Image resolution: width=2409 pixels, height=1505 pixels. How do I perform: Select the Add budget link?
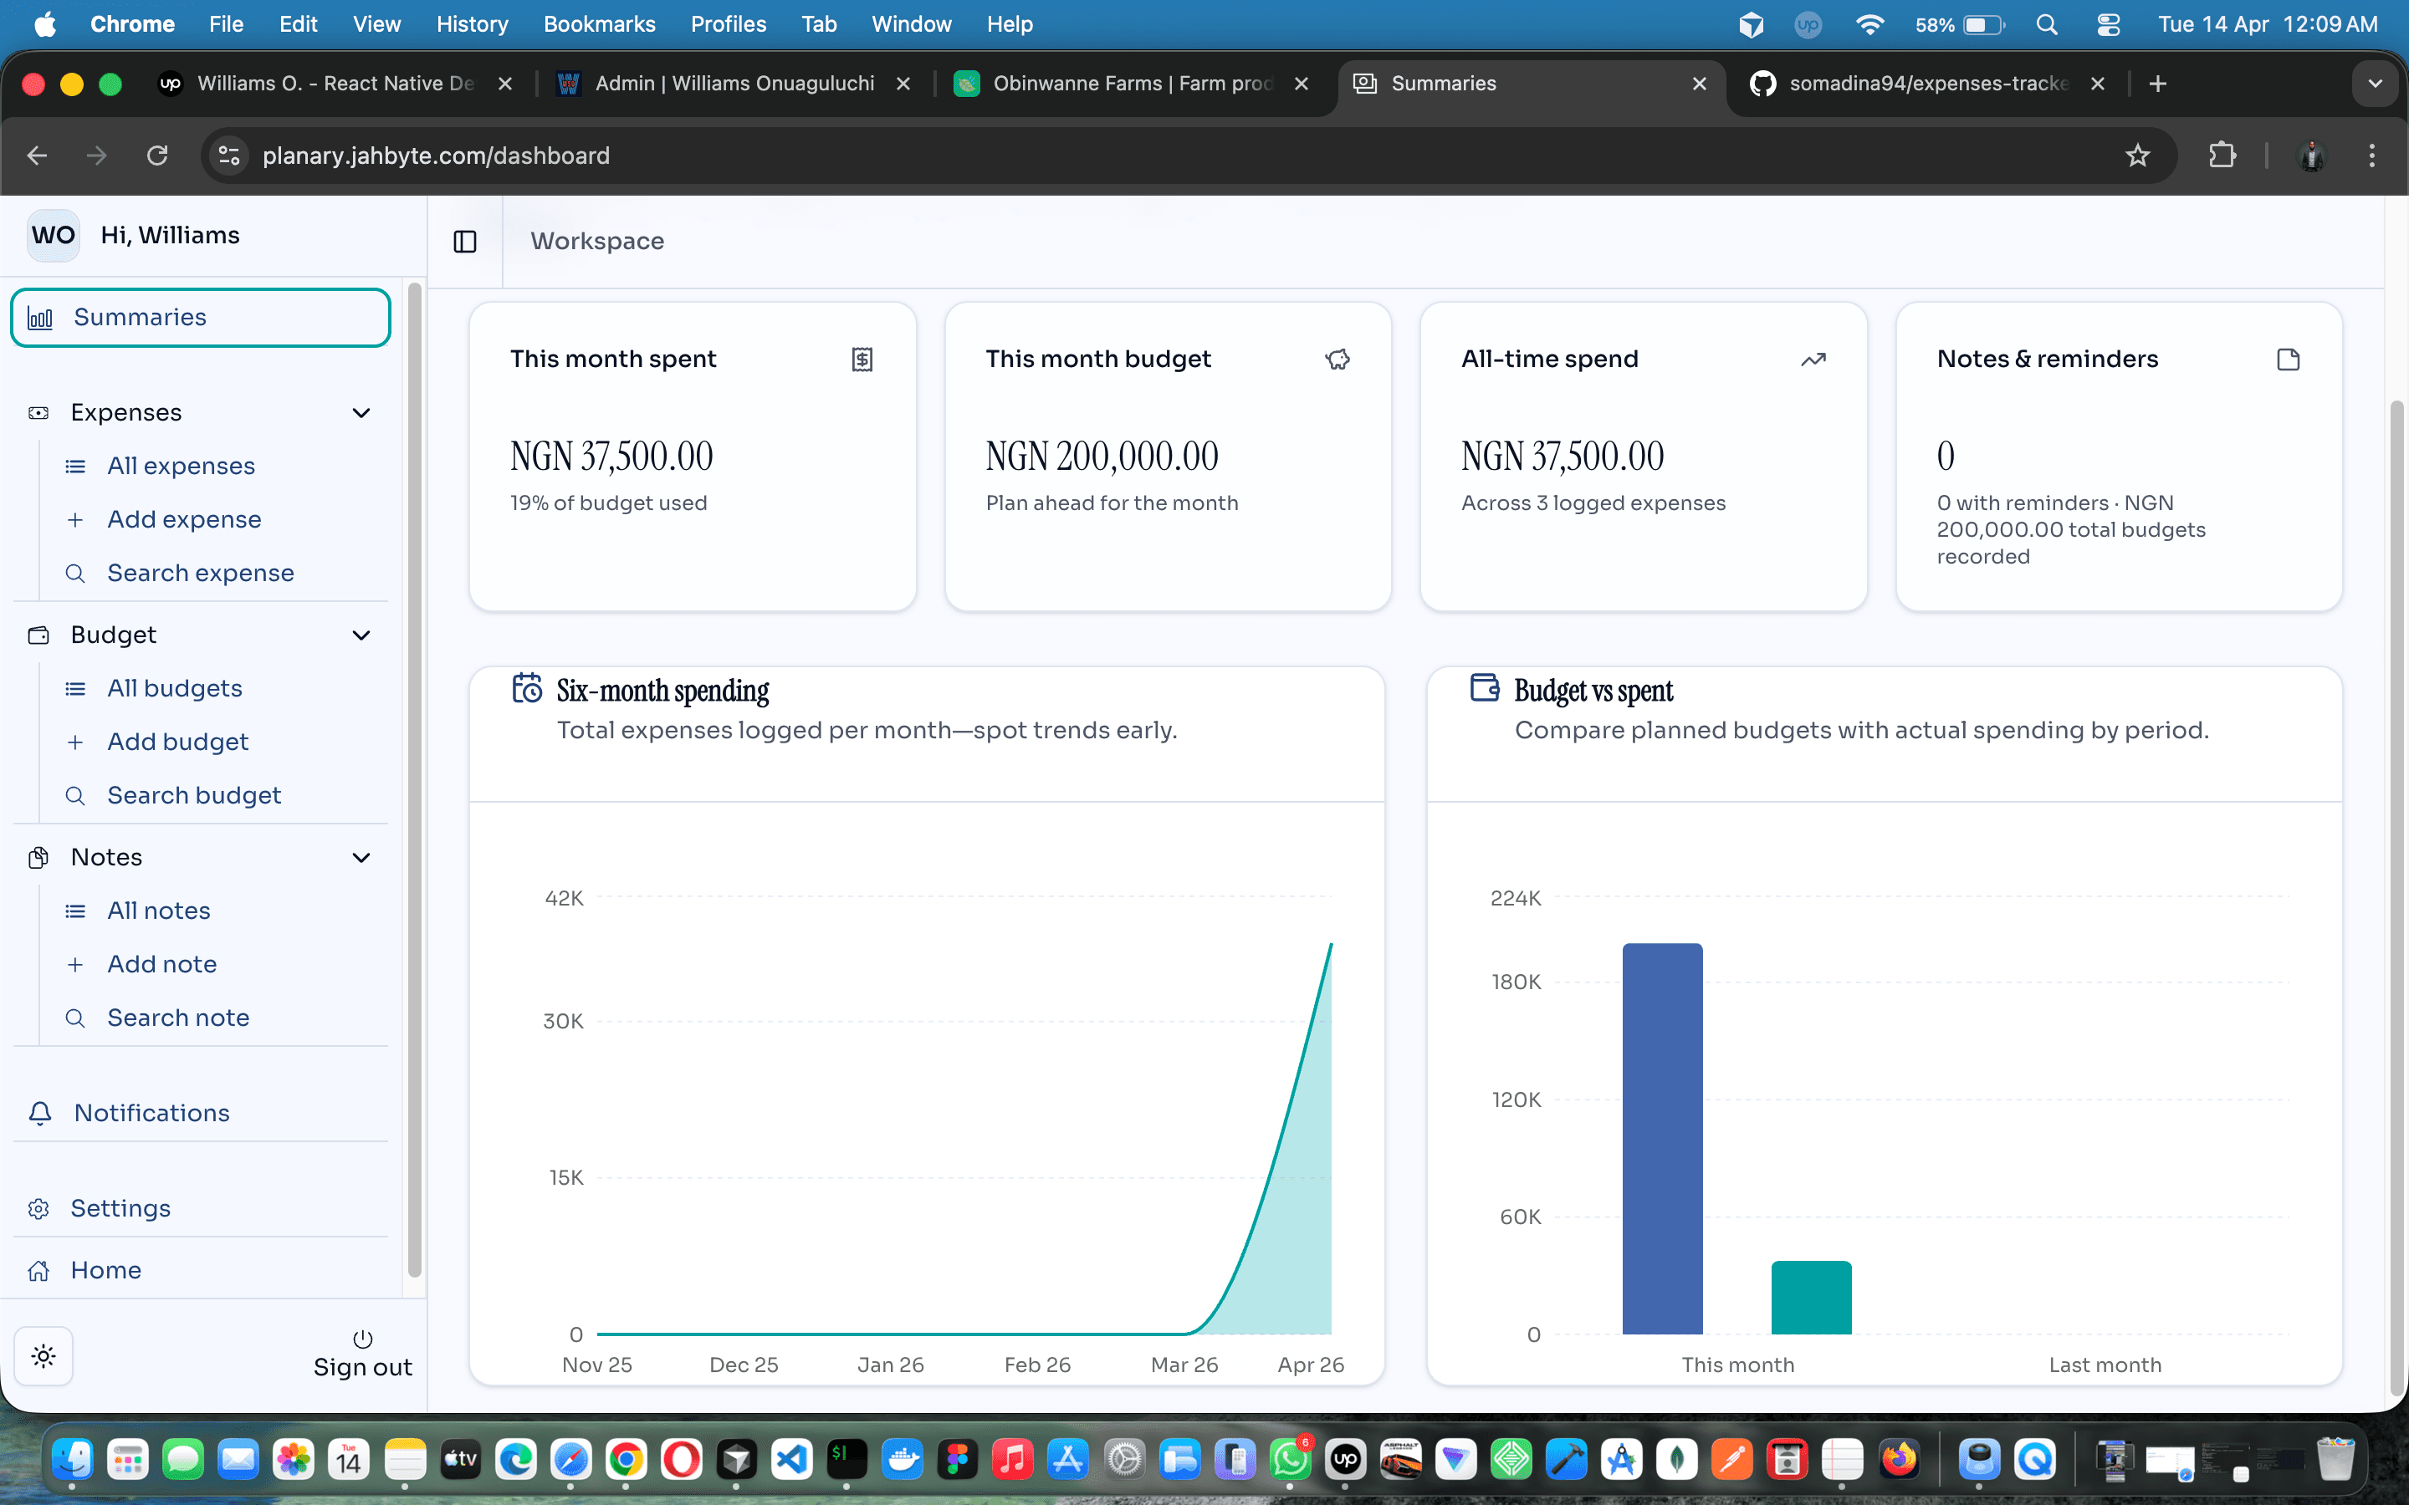pos(177,742)
